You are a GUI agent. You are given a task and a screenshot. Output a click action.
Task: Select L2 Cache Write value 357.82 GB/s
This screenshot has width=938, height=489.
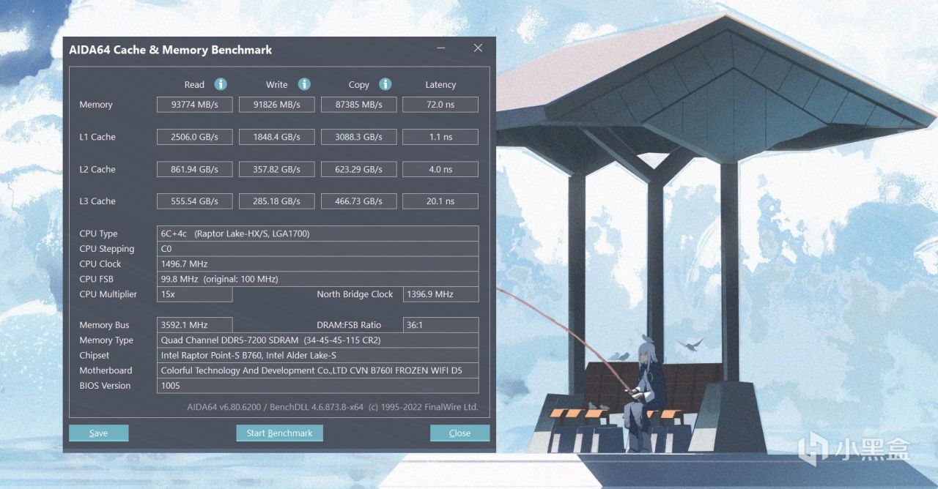pyautogui.click(x=277, y=169)
